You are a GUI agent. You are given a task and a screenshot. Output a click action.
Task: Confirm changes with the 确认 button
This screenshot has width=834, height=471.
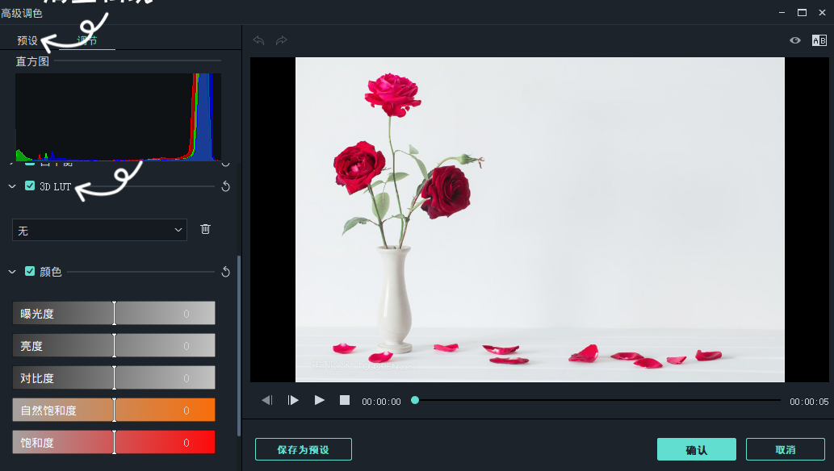(x=696, y=449)
